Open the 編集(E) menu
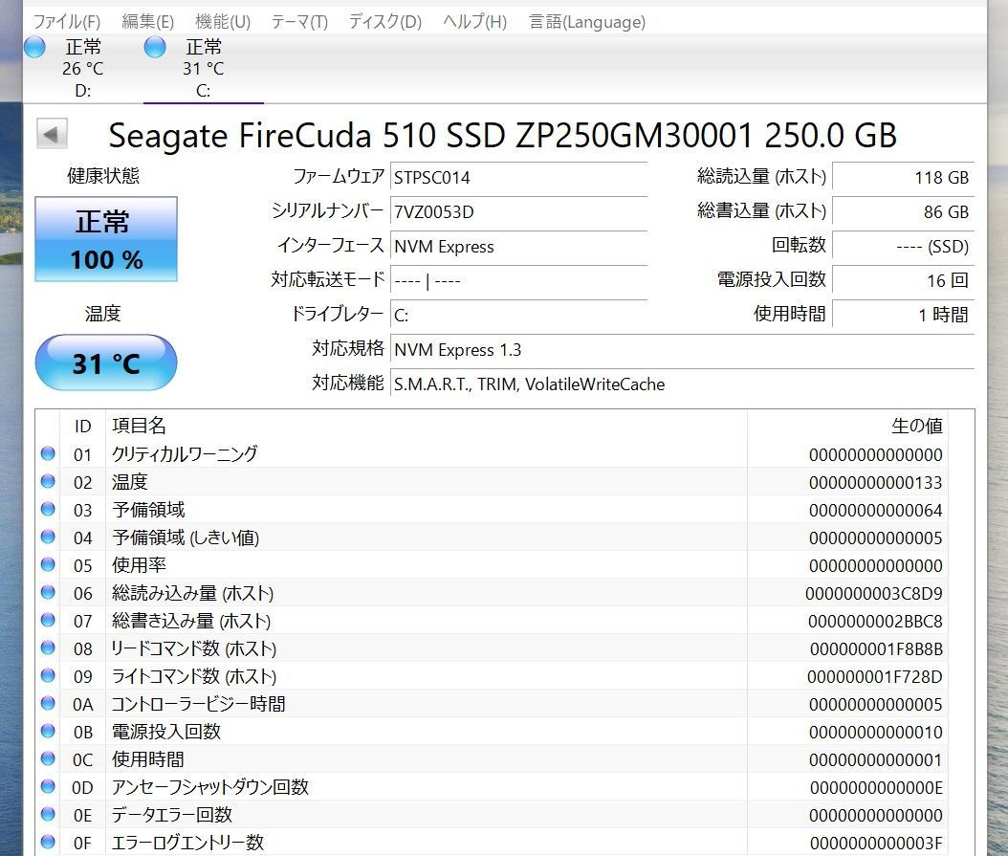Screen dimensions: 1008x856 click(148, 22)
